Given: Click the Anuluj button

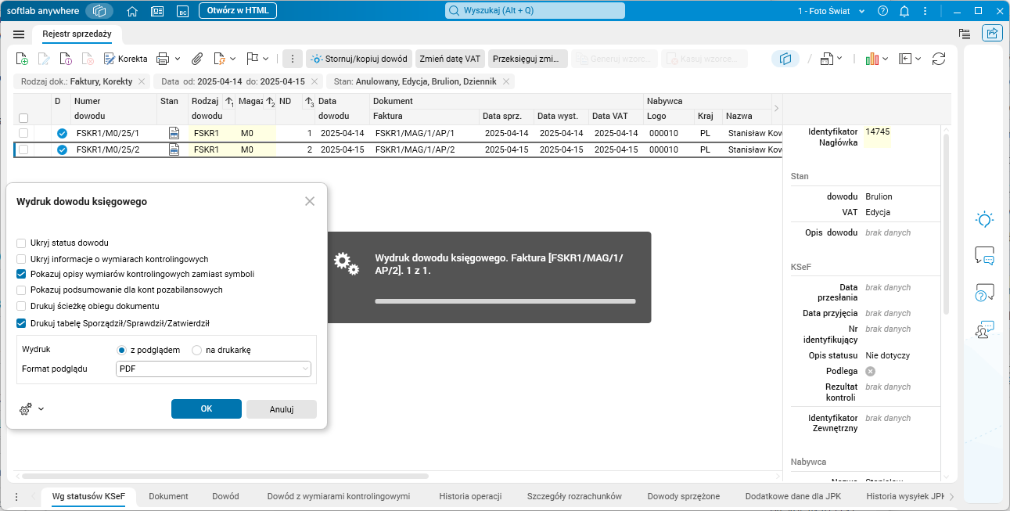Looking at the screenshot, I should (282, 408).
